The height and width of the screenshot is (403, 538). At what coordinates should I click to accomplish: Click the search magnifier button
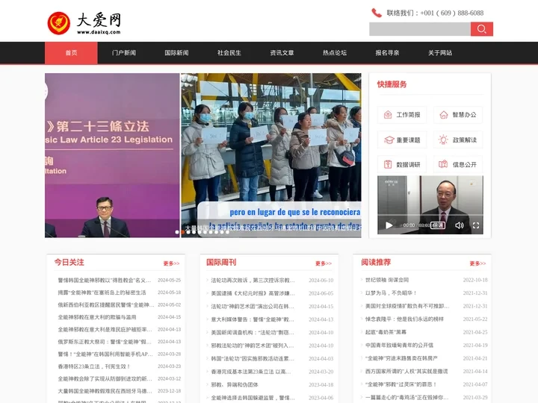click(x=482, y=29)
